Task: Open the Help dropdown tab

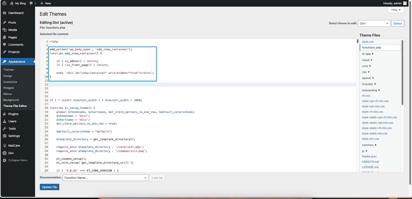Action: pyautogui.click(x=396, y=10)
